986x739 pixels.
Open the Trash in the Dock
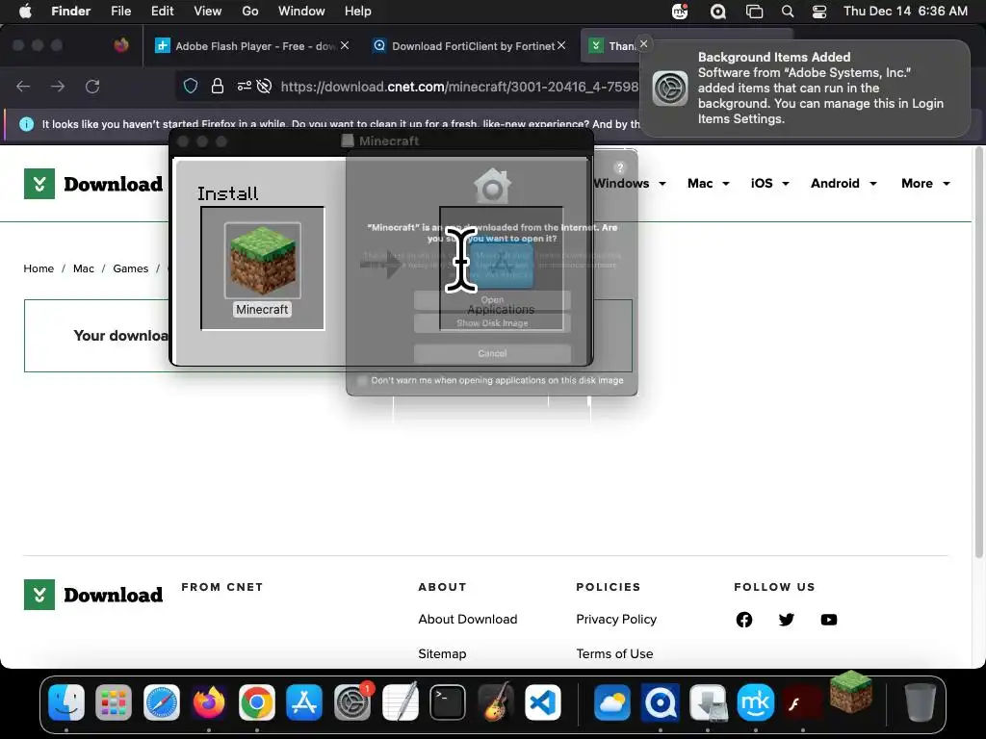920,701
